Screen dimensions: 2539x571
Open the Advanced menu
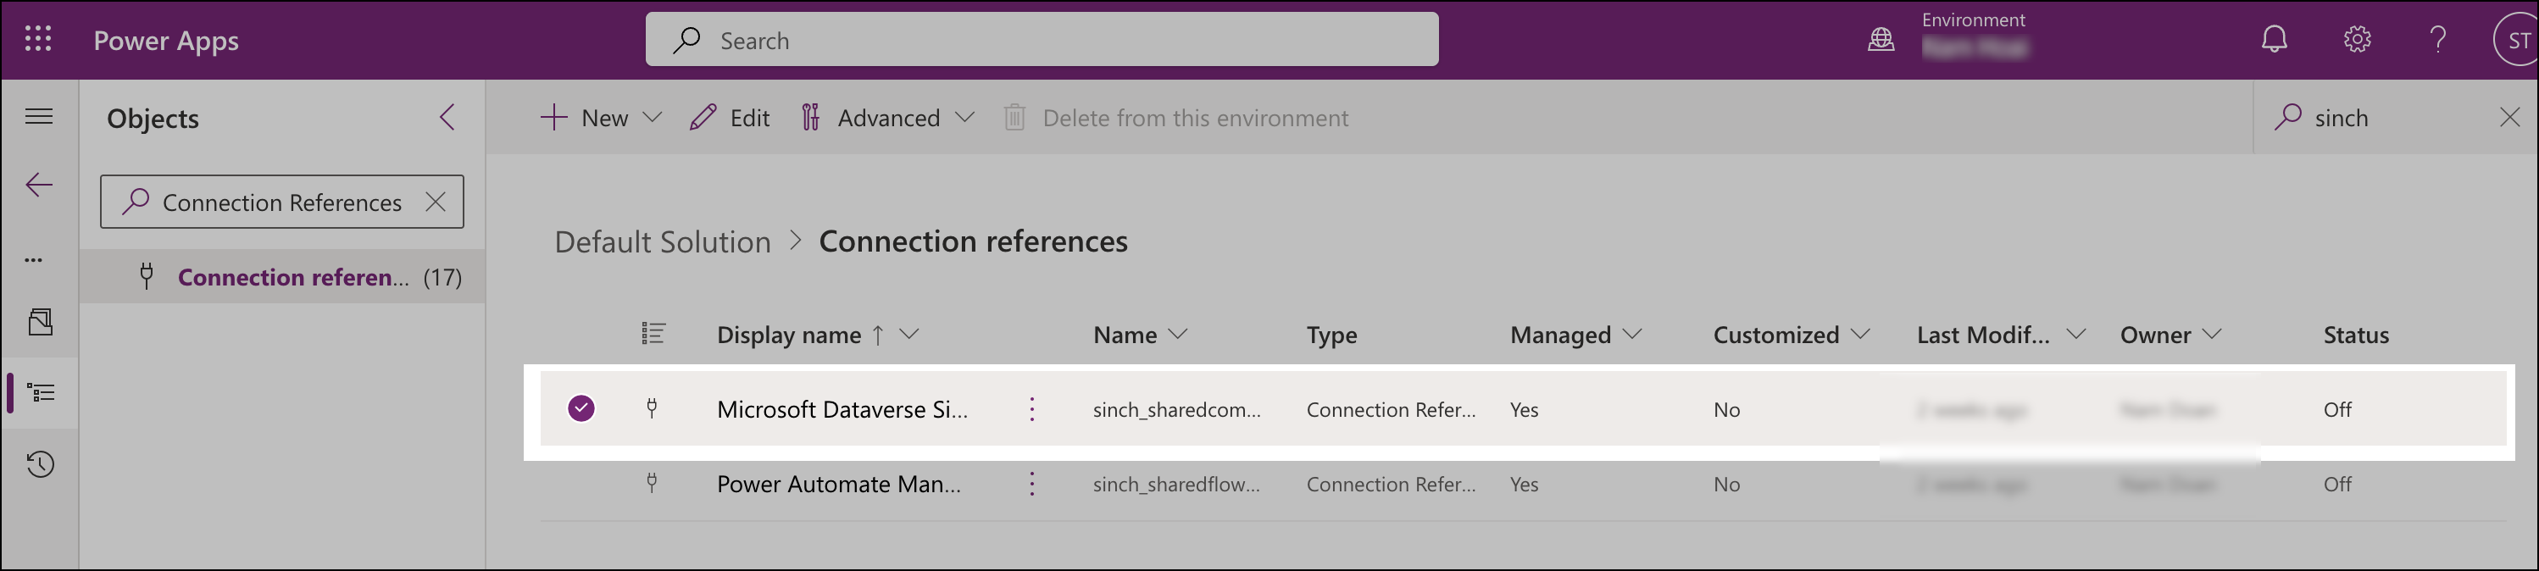(x=888, y=117)
